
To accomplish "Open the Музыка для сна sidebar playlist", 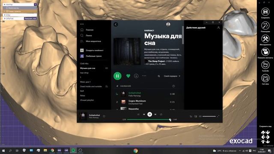I will click(87, 68).
